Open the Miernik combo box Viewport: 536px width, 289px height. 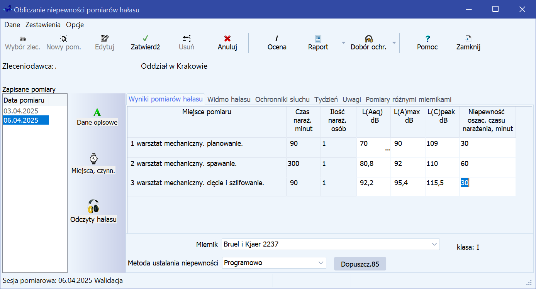point(331,244)
